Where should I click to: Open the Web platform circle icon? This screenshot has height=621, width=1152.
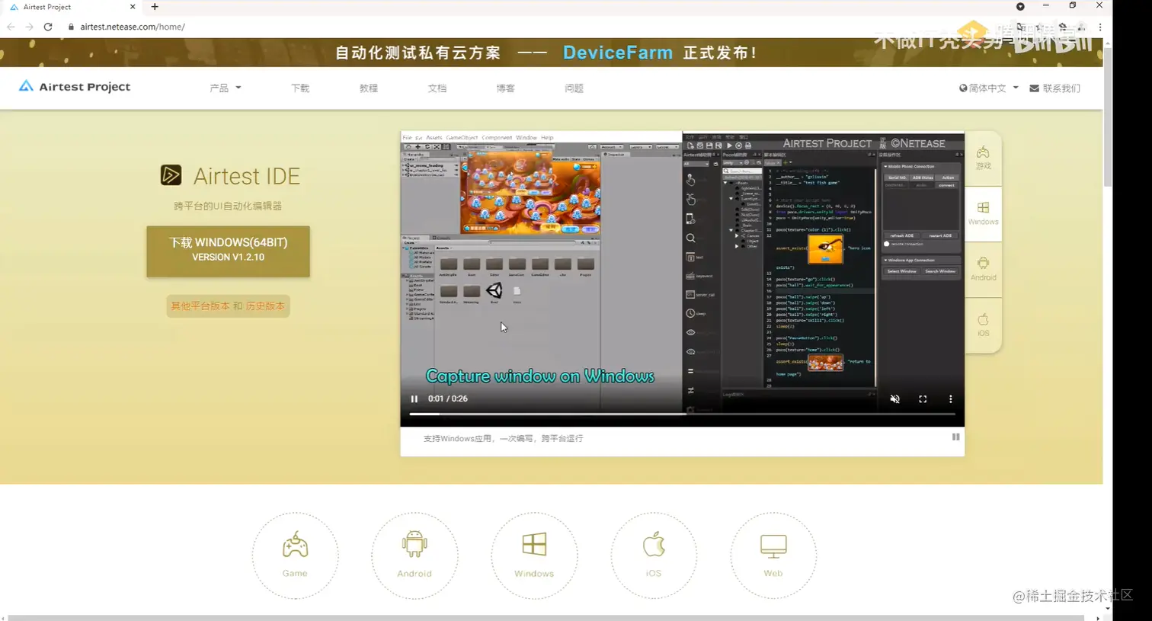pyautogui.click(x=773, y=555)
